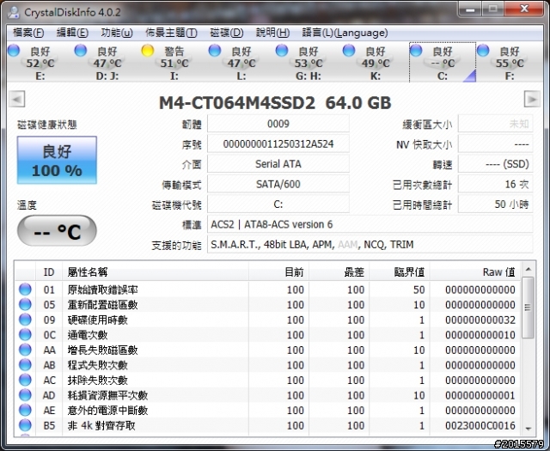The height and width of the screenshot is (451, 550).
Task: Click the power on hours field 50 小時
Action: tap(495, 204)
